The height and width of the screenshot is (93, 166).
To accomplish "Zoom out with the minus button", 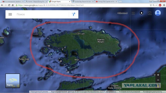I will (158, 80).
